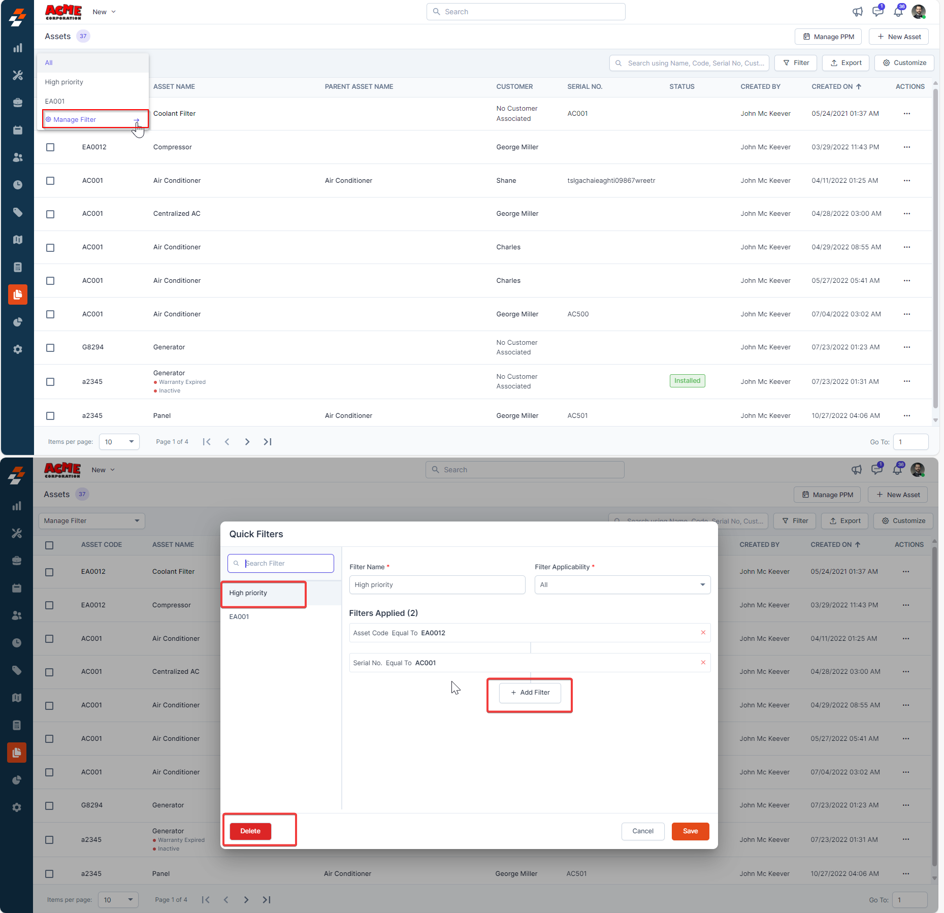Viewport: 944px width, 913px height.
Task: Delete the High priority quick filter
Action: (250, 831)
